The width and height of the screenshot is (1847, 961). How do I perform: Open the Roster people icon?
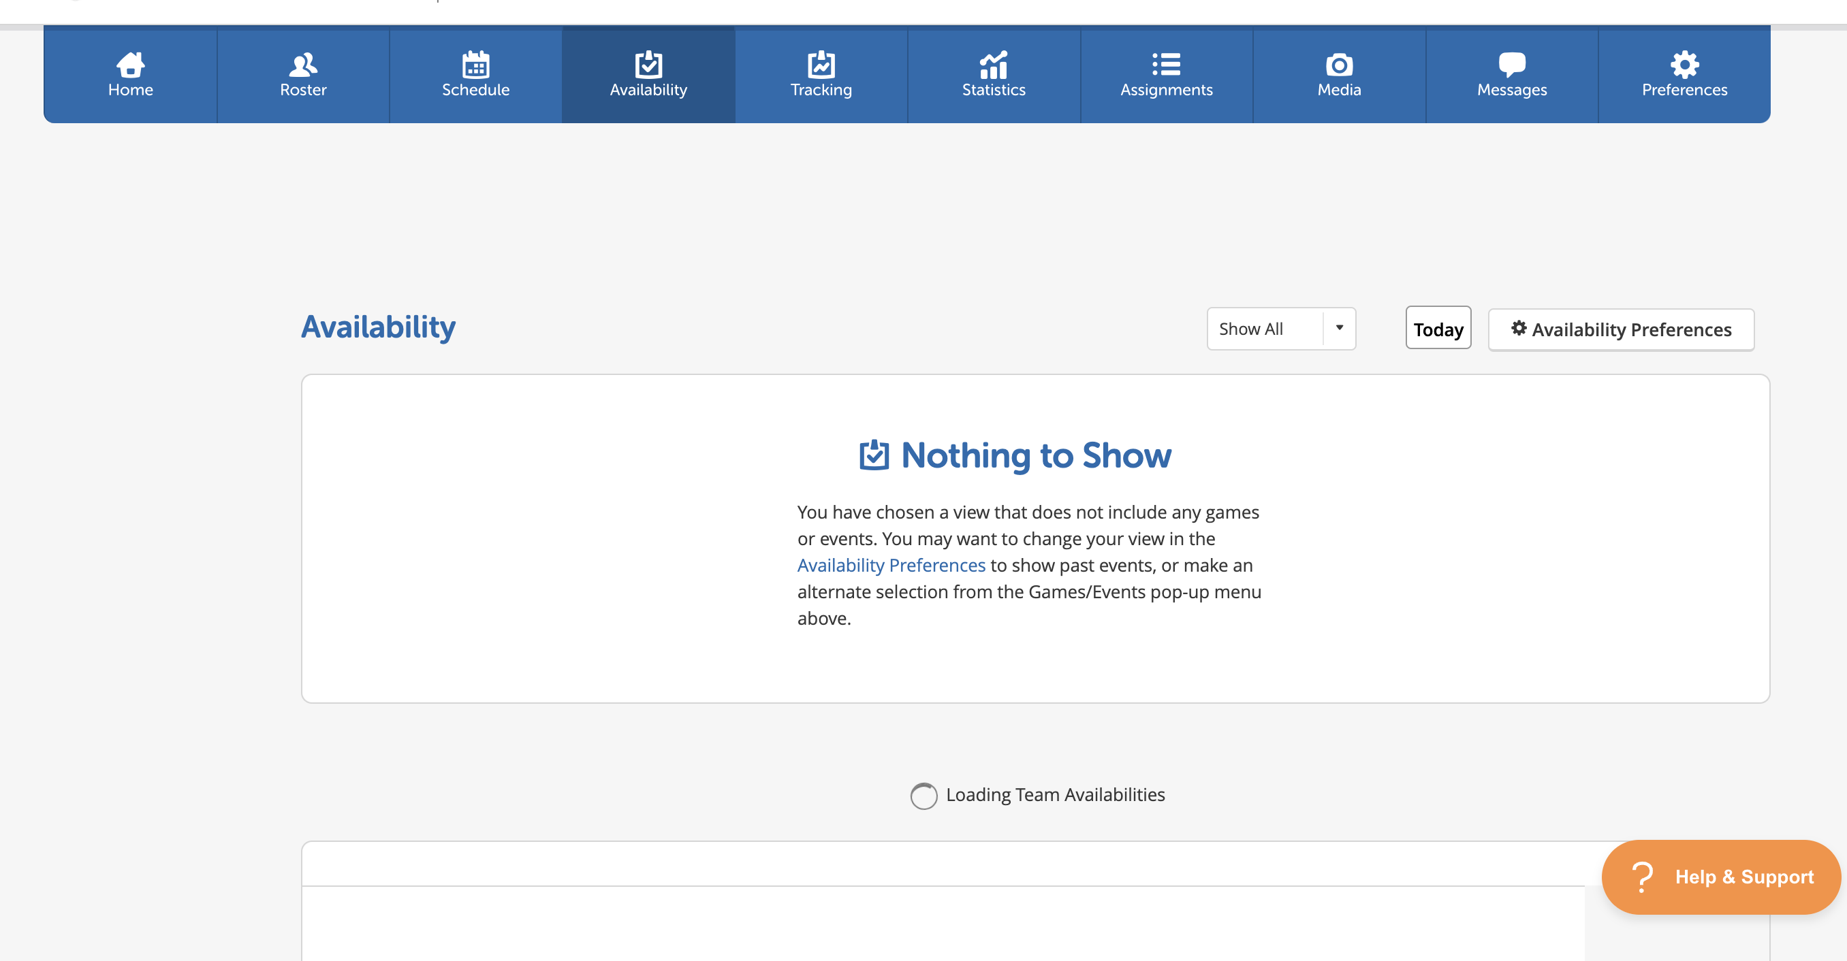point(302,65)
